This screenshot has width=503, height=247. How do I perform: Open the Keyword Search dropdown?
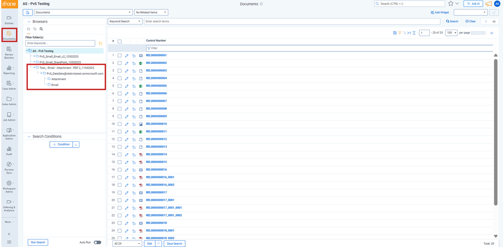point(125,21)
